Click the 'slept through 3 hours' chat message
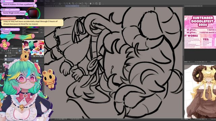This screenshot has width=216, height=121. click(32, 23)
